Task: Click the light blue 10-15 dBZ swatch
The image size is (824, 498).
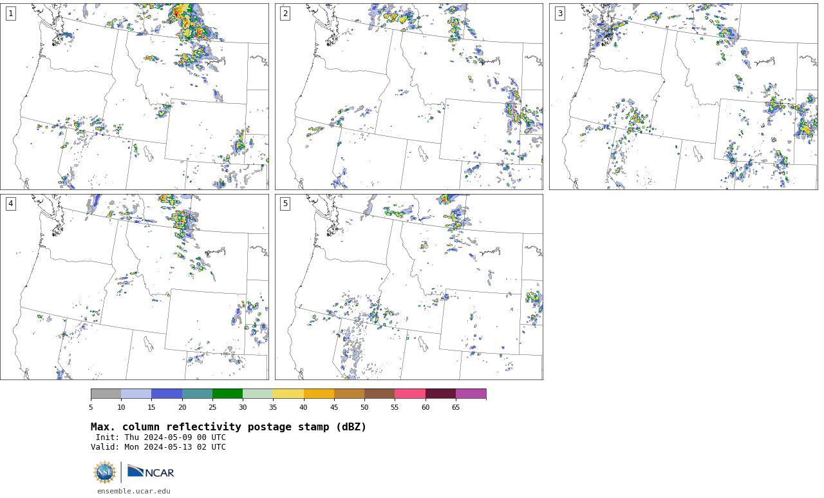Action: click(x=136, y=394)
